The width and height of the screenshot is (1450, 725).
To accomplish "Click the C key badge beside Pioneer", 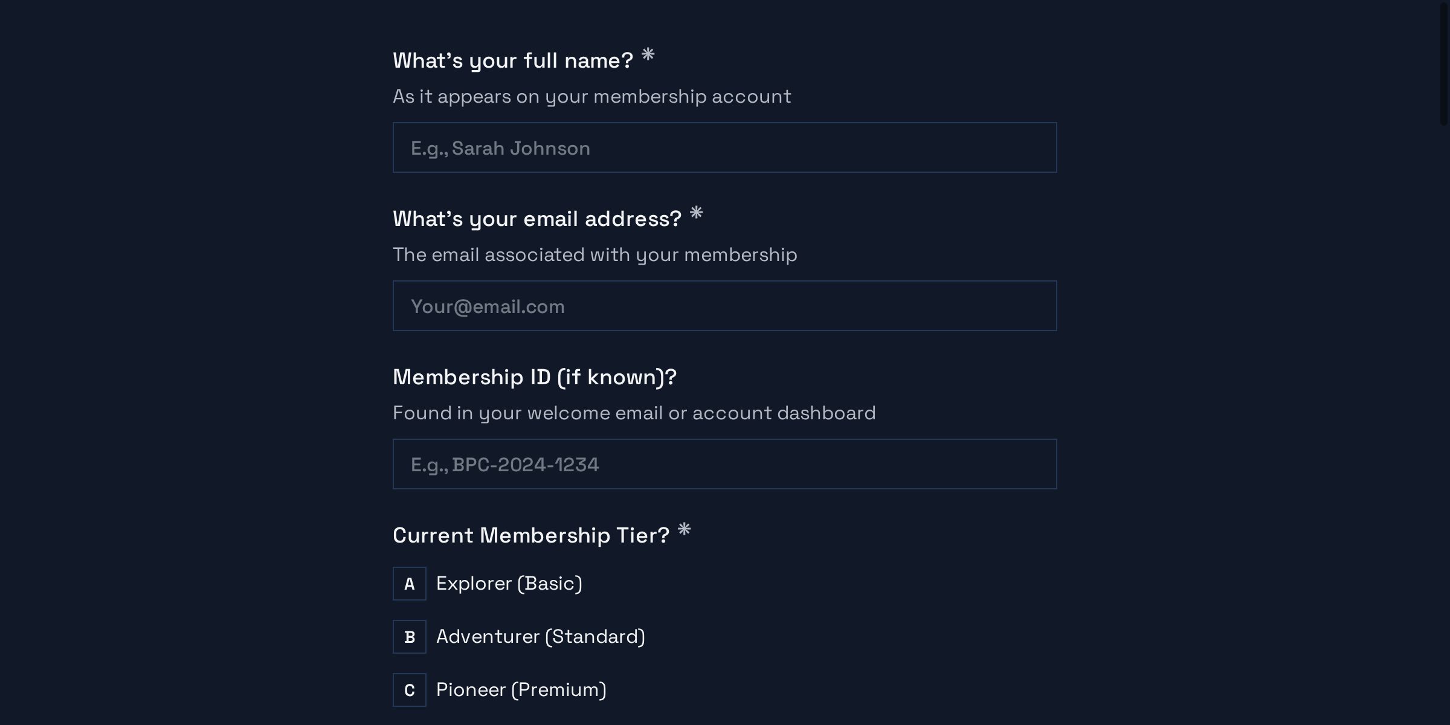I will tap(410, 689).
